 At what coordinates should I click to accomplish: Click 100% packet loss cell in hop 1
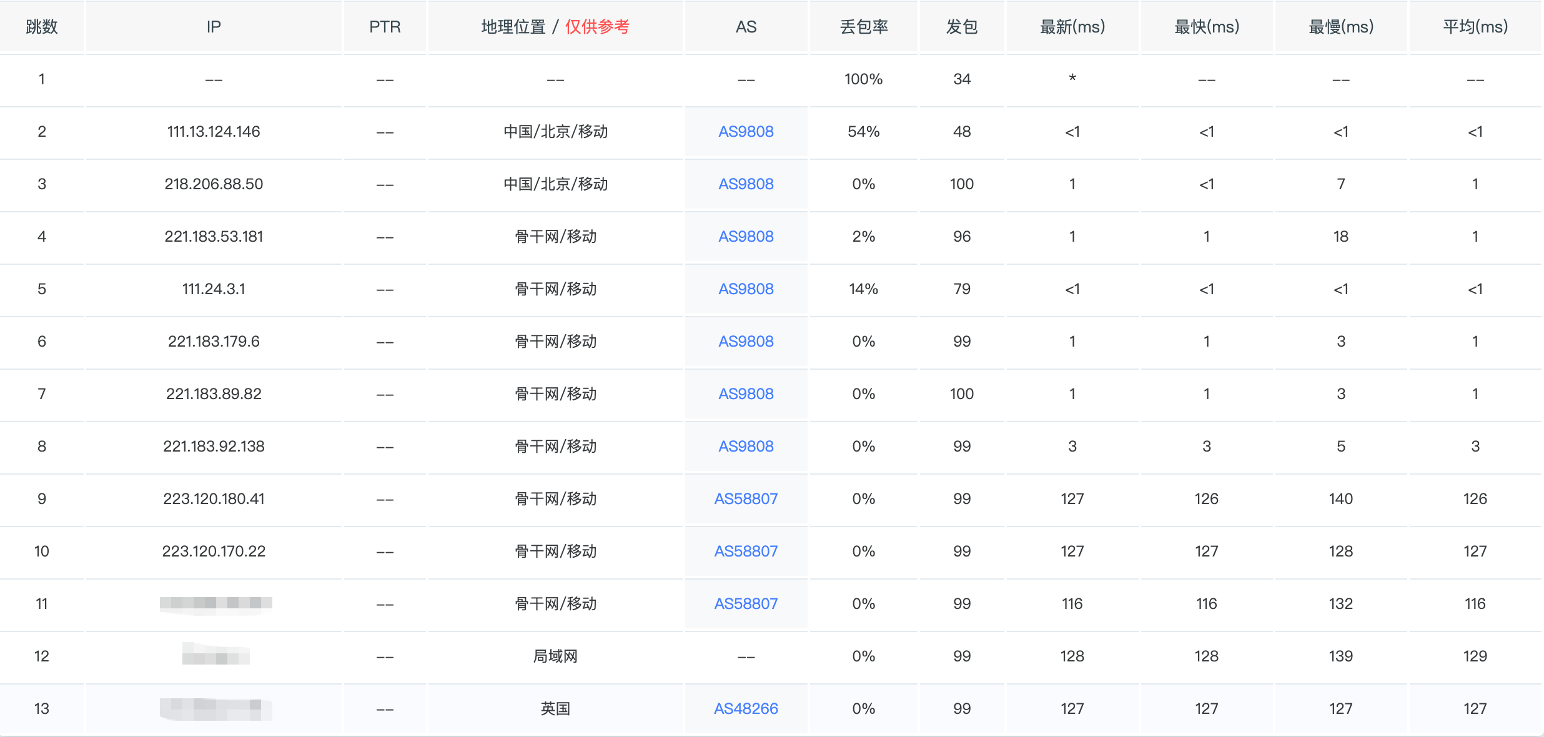864,79
